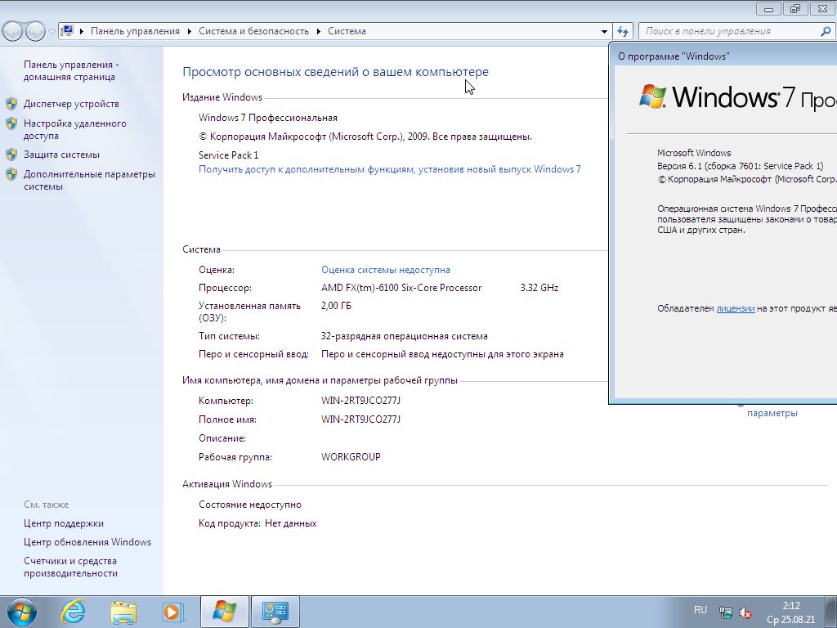Screen dimensions: 837x628
Task: Restore down the Control Panel window
Action: pos(795,8)
